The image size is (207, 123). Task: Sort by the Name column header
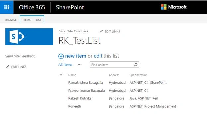72,75
